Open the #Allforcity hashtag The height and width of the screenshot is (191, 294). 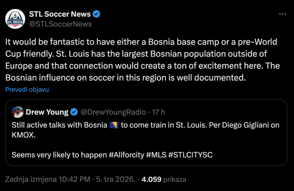[126, 155]
